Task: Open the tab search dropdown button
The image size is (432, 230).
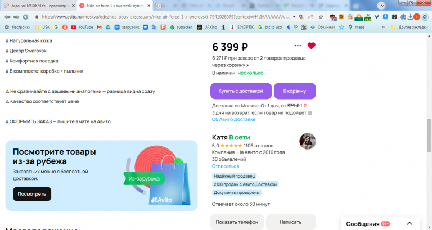Action: [x=381, y=6]
